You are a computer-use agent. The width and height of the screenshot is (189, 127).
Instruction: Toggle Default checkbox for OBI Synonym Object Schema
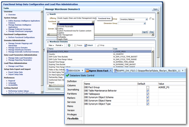148,97
